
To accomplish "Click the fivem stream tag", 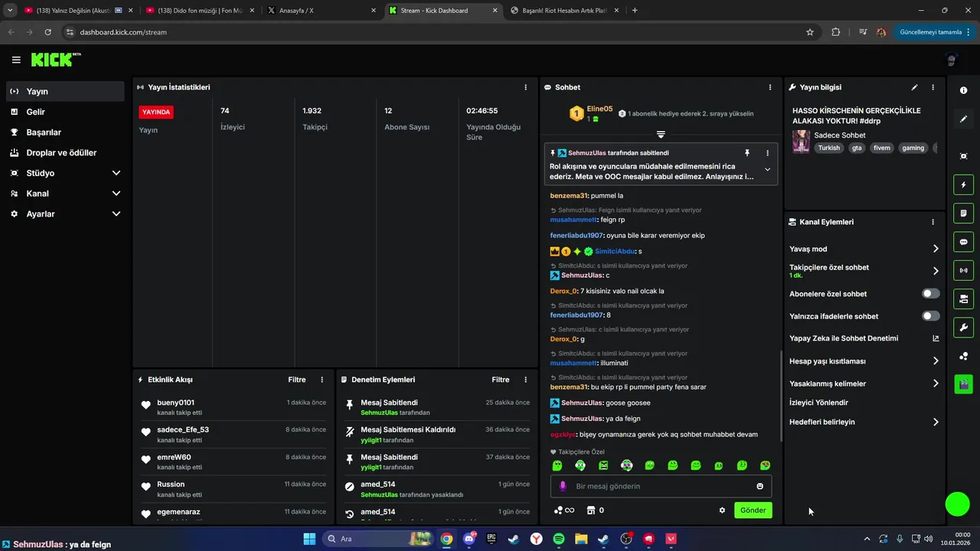I will tap(882, 148).
